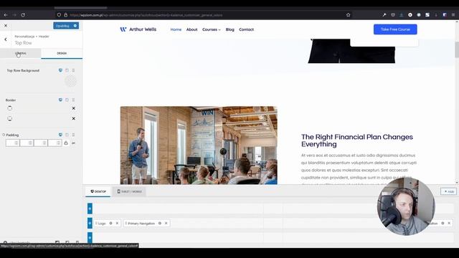Image resolution: width=459 pixels, height=258 pixels.
Task: Reset Padding with the circle icon
Action: click(4, 135)
